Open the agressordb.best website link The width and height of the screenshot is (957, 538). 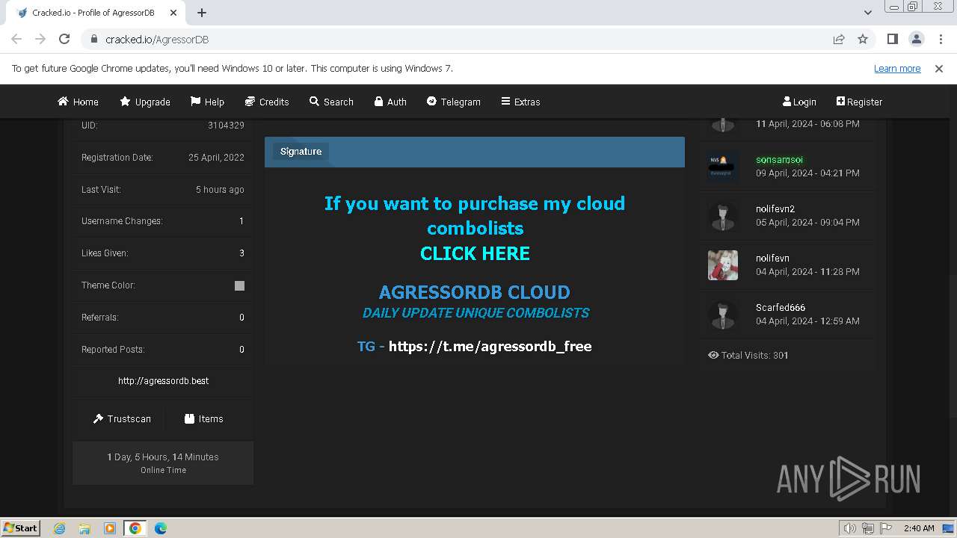pyautogui.click(x=163, y=381)
